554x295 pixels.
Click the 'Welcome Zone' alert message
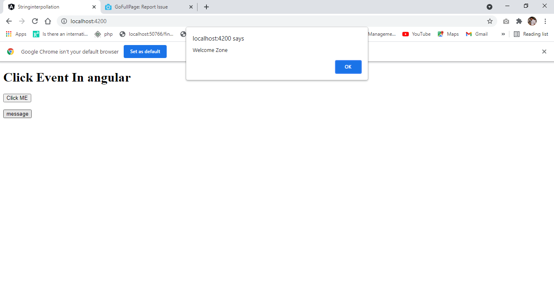(x=210, y=50)
